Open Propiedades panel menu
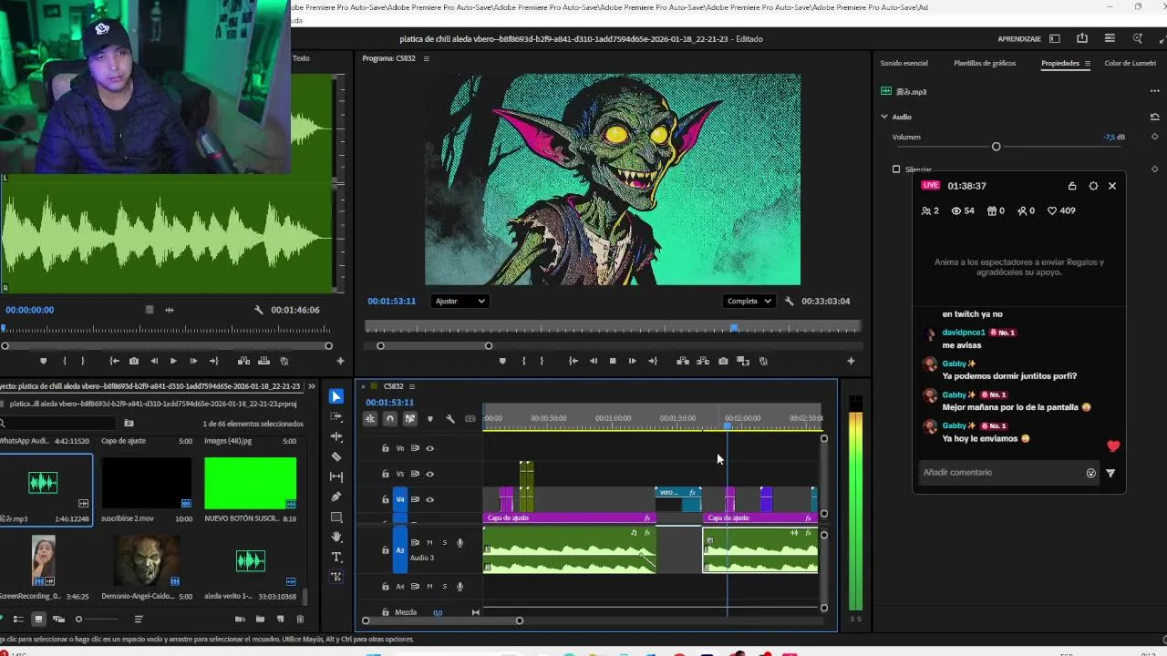Image resolution: width=1167 pixels, height=656 pixels. (x=1088, y=63)
